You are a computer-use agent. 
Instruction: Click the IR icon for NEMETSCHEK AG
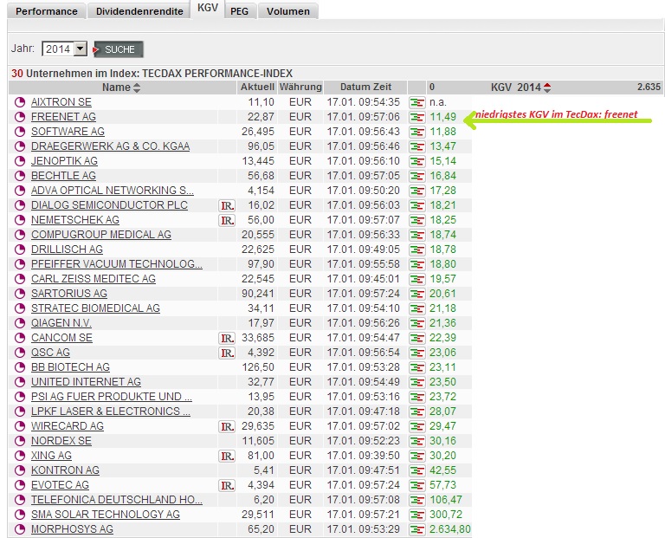(x=227, y=221)
